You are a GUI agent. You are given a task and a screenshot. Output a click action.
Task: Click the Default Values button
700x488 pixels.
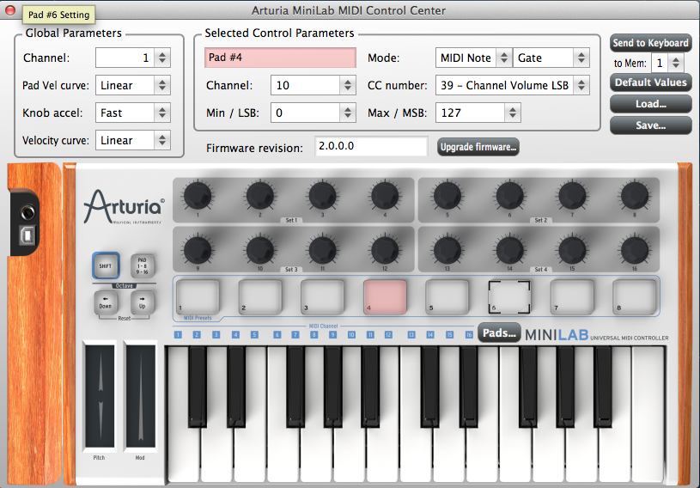click(650, 82)
